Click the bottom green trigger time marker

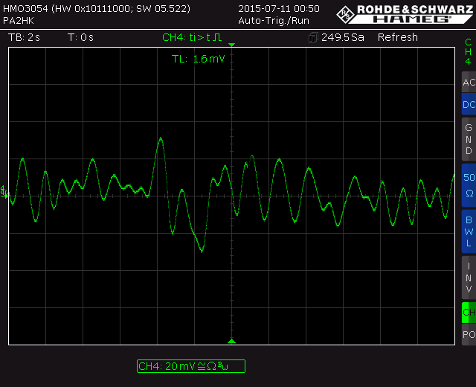(x=231, y=341)
